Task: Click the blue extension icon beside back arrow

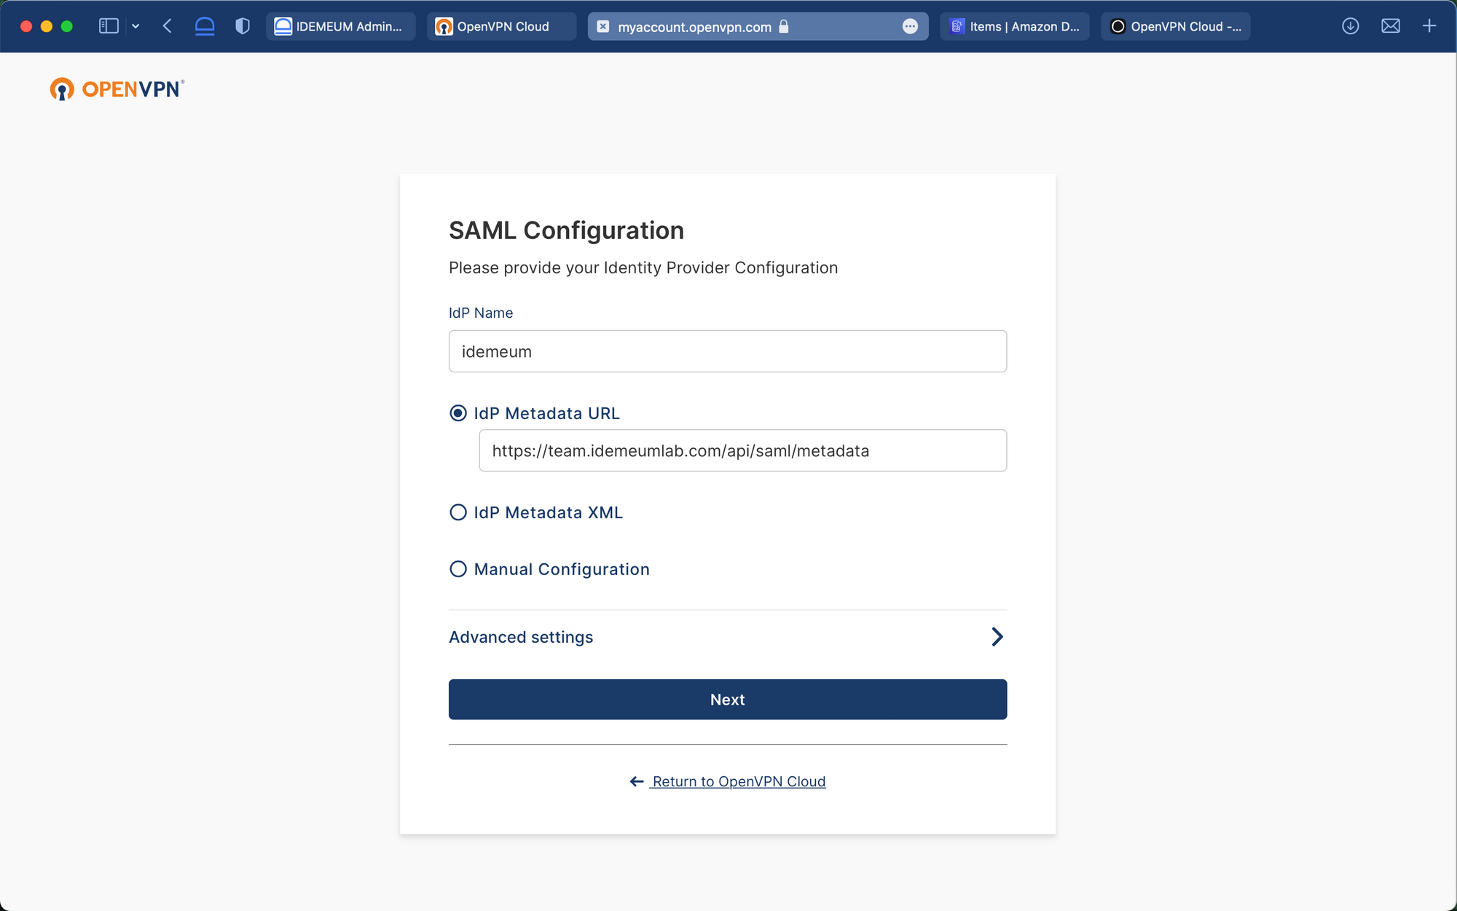Action: pos(205,26)
